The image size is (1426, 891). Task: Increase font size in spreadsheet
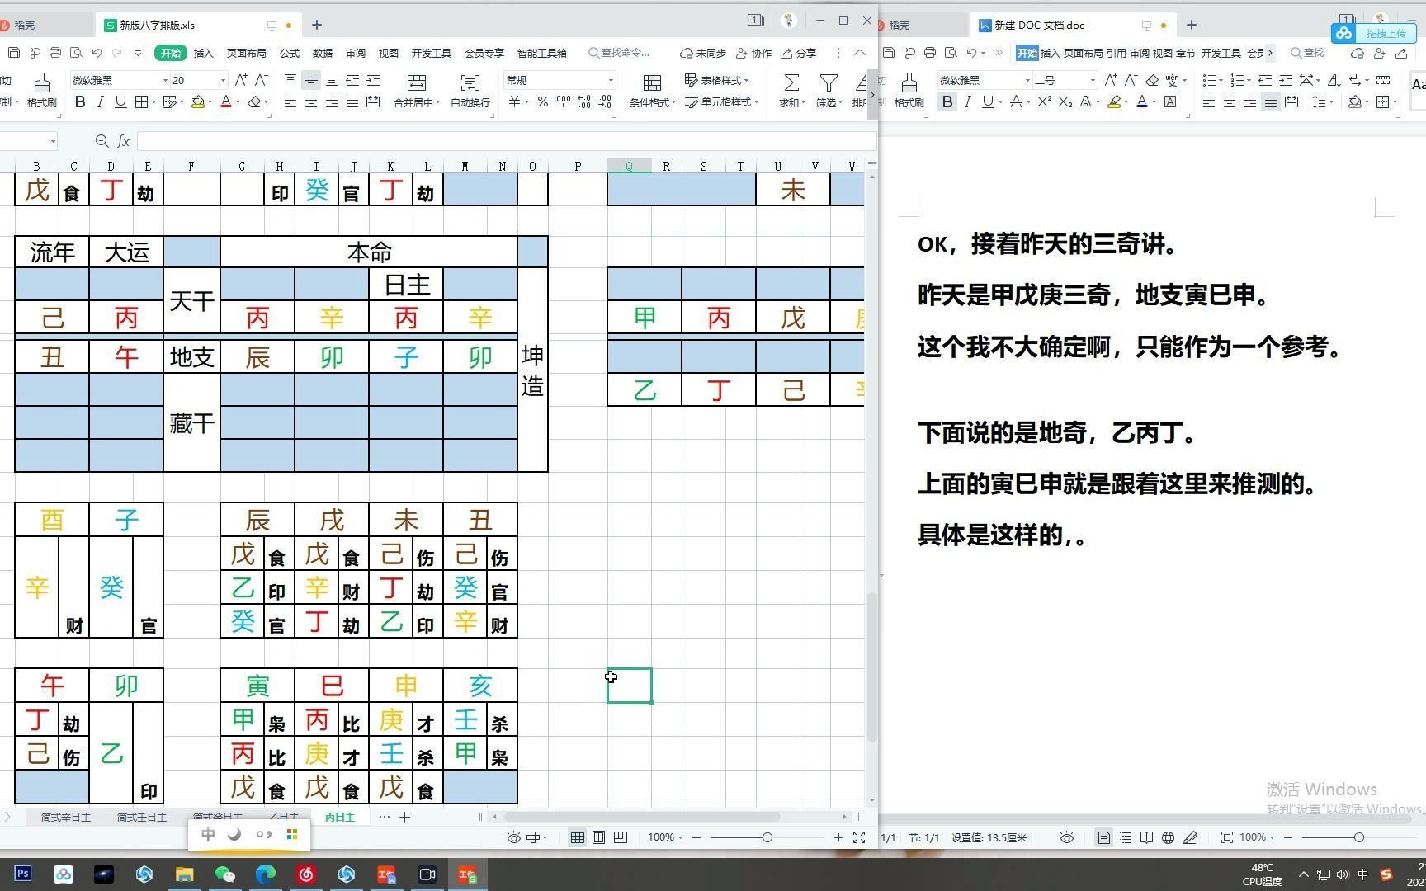click(241, 80)
